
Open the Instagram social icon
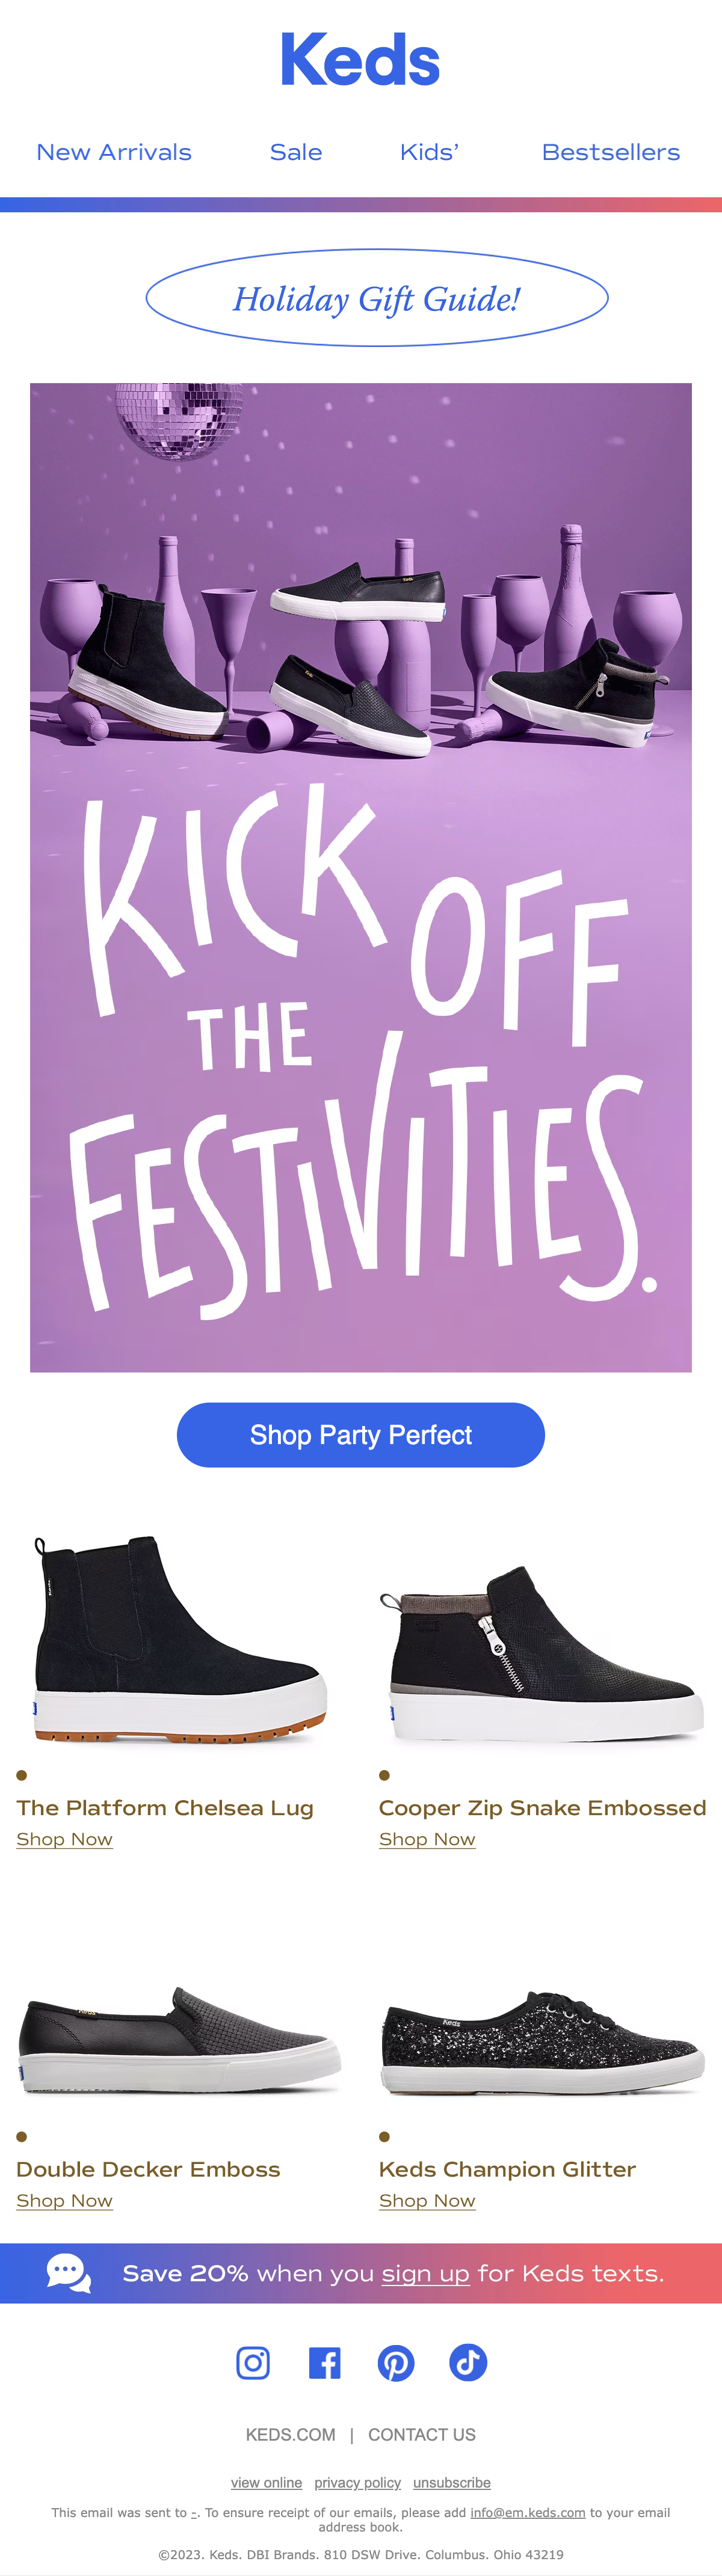(253, 2362)
